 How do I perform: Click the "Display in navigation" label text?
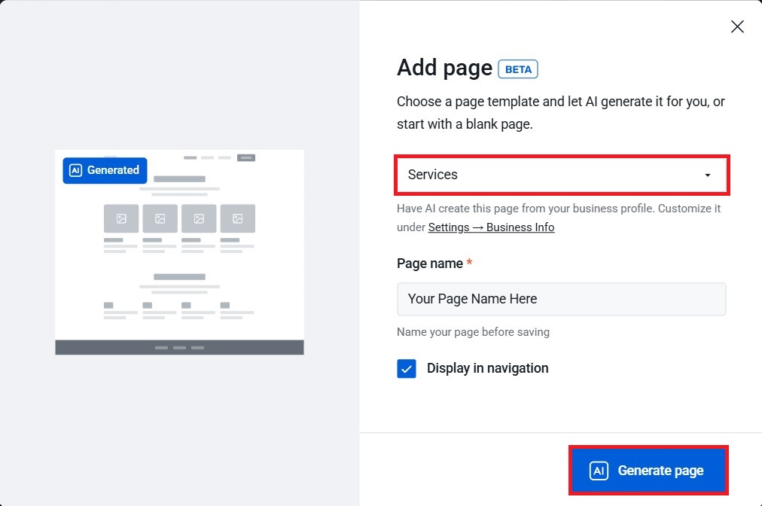click(x=487, y=368)
